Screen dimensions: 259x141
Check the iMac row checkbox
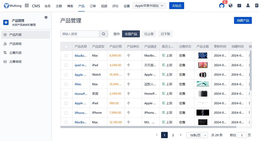[x=66, y=84]
